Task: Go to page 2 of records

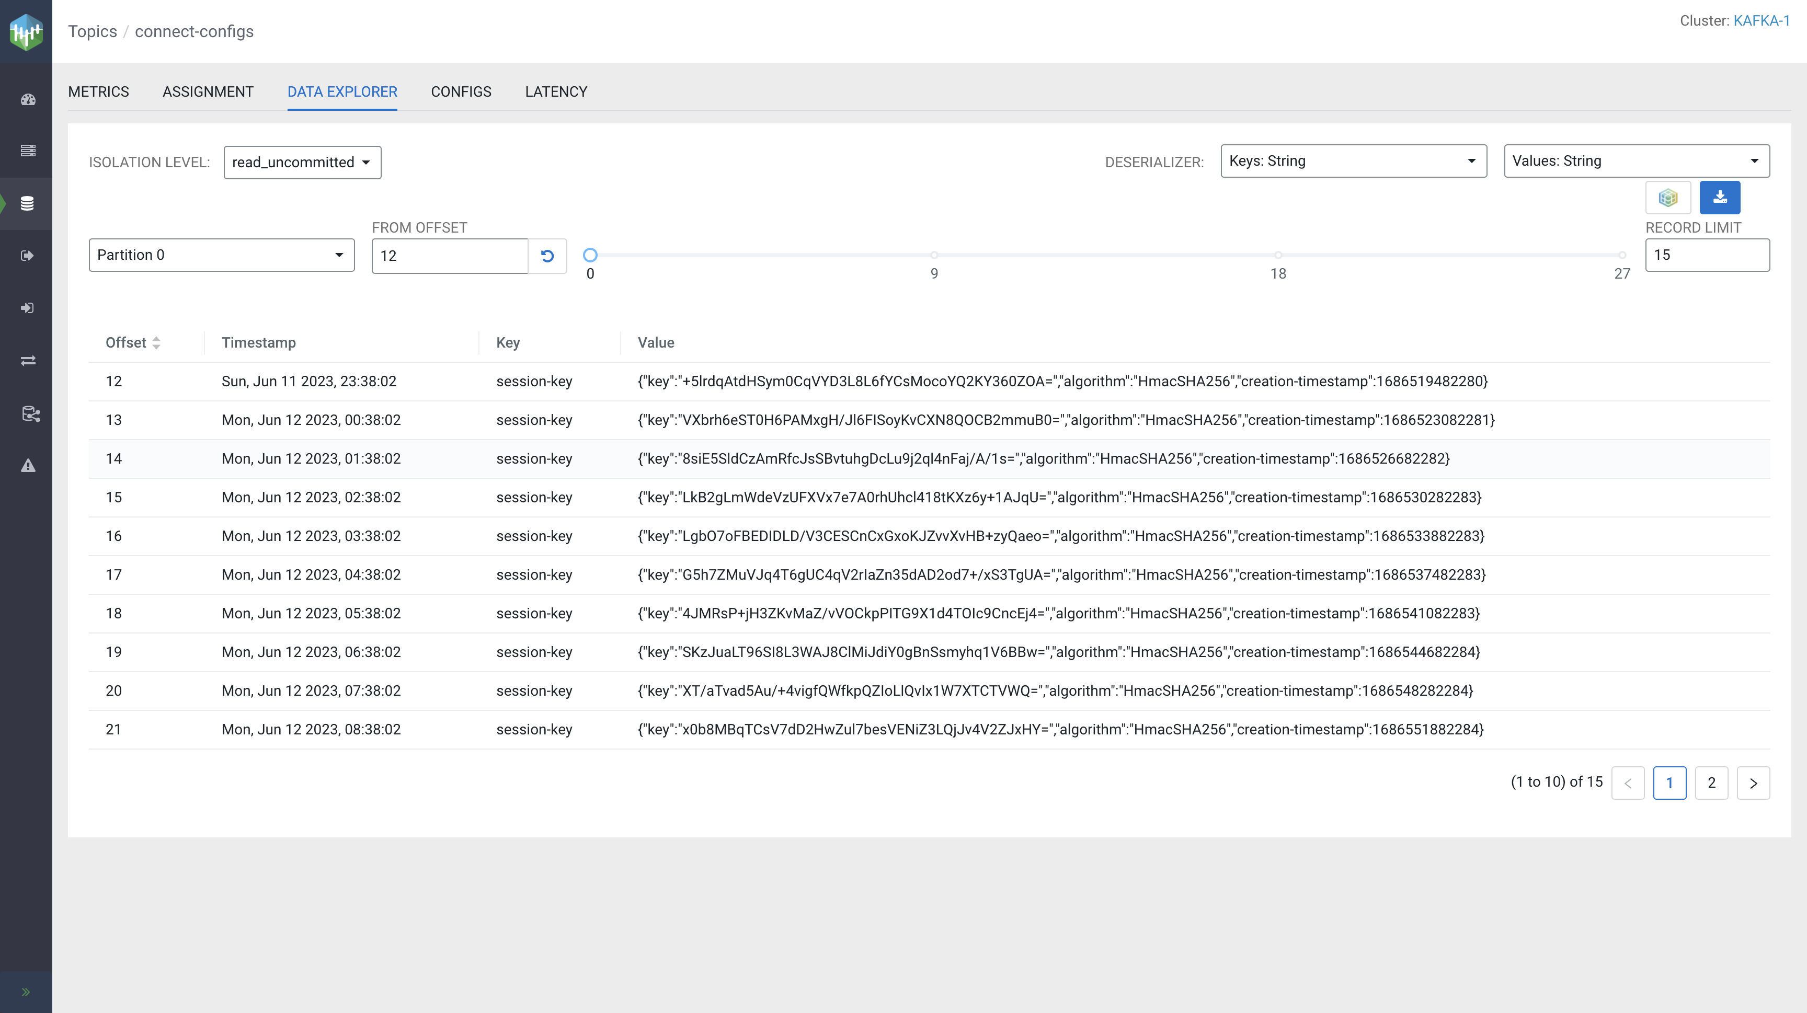Action: pos(1711,783)
